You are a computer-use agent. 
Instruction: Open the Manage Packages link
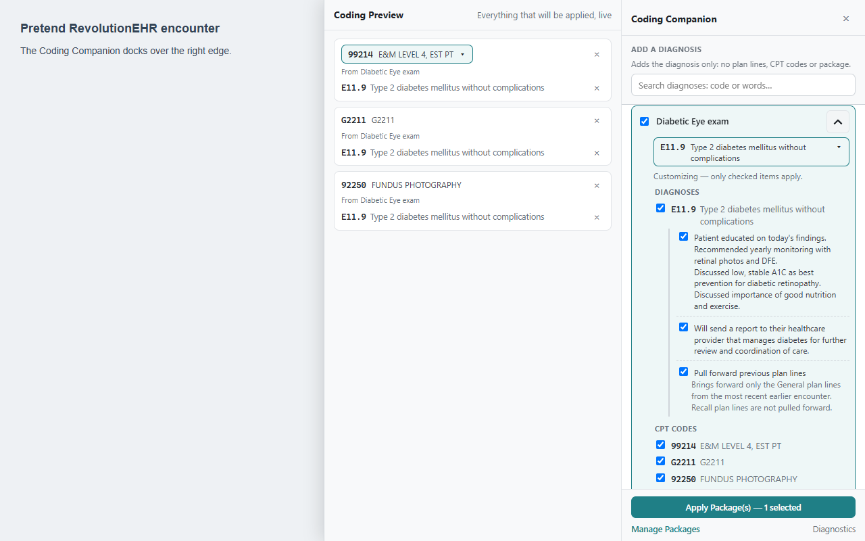666,530
